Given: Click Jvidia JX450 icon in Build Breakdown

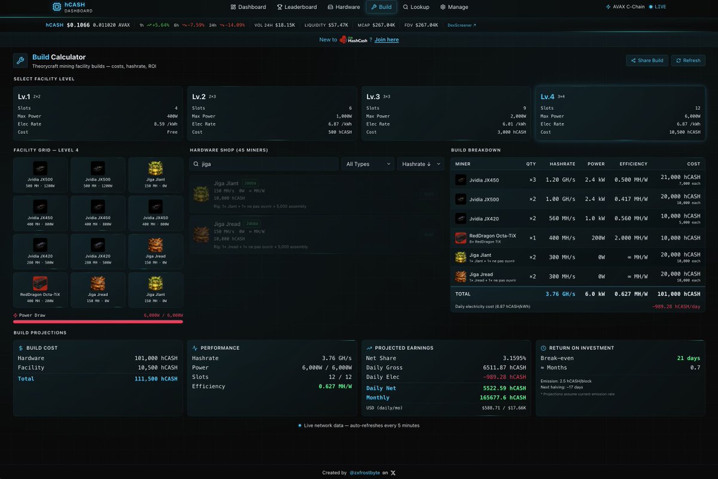Looking at the screenshot, I should click(x=461, y=180).
